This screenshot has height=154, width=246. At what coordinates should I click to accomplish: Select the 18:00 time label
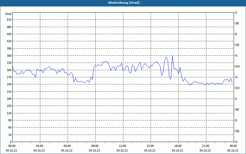coord(178,146)
